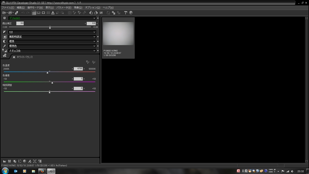Click the contrast half-circle icon in sidebar
Image resolution: width=309 pixels, height=174 pixels.
[5, 41]
